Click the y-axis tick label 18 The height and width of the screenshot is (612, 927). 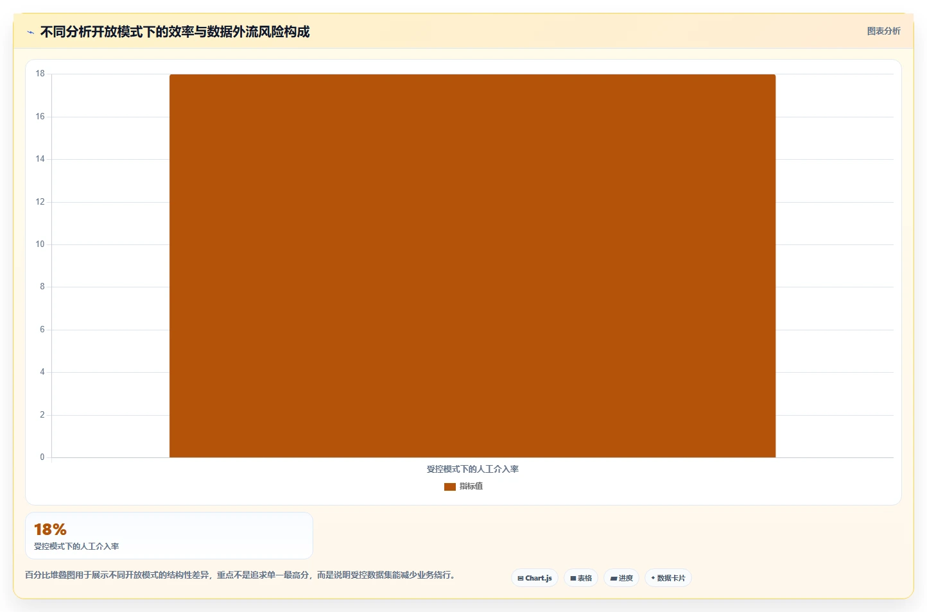tap(40, 74)
